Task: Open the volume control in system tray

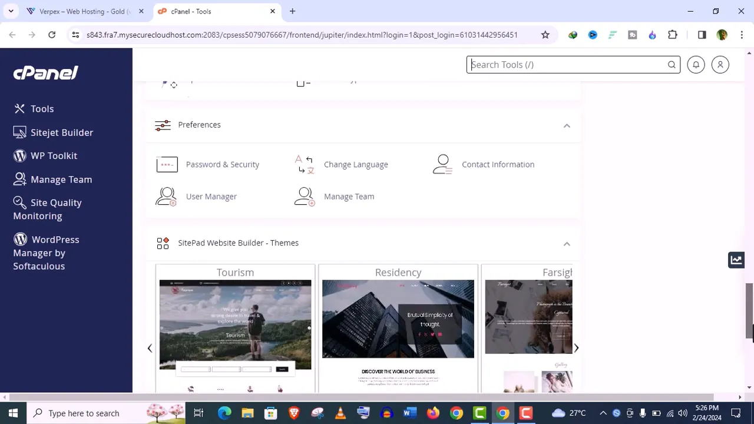Action: 683,413
